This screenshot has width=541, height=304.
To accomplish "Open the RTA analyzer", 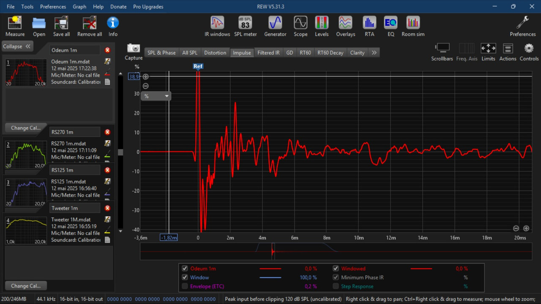I will pyautogui.click(x=369, y=27).
